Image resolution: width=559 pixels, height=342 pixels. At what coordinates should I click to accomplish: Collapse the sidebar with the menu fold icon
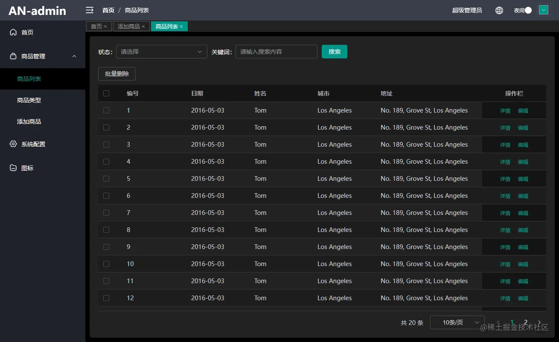90,10
